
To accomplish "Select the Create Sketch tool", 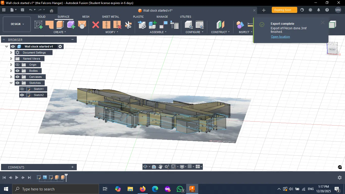I will coord(38,25).
